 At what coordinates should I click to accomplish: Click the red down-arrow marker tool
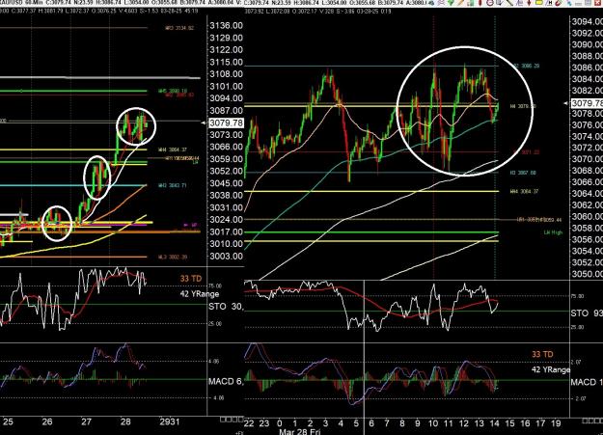click(x=529, y=3)
